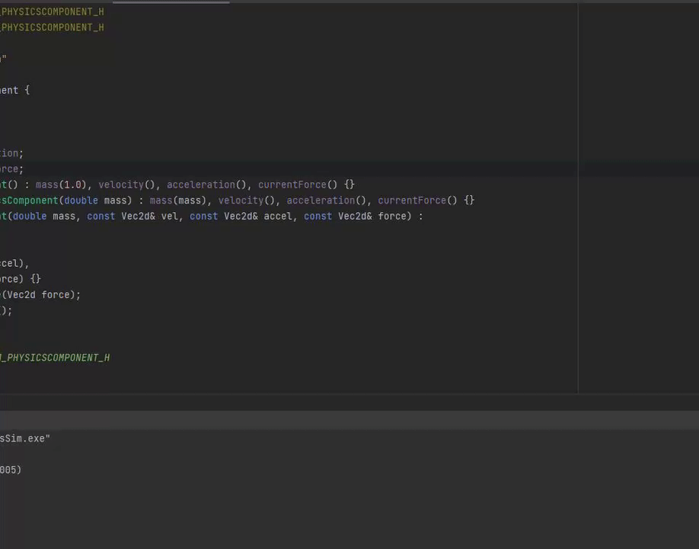699x549 pixels.
Task: Click the rce) {} initializer line
Action: tap(21, 279)
